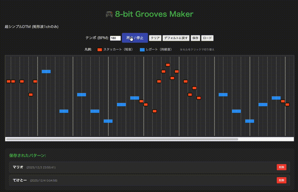Screen dimensions: 298x192
Task: Click the てけとー timestamp 2025/12/4 0:04:56
Action: point(44,180)
